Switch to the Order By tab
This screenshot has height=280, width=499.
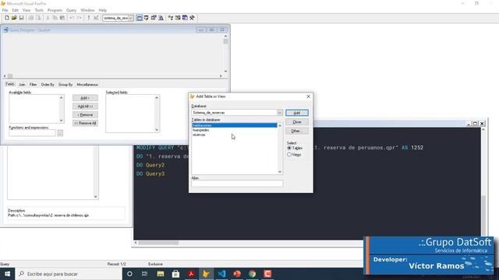tap(48, 85)
